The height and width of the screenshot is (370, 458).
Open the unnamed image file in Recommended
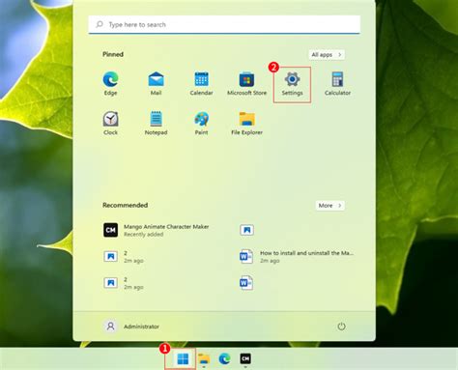click(246, 230)
